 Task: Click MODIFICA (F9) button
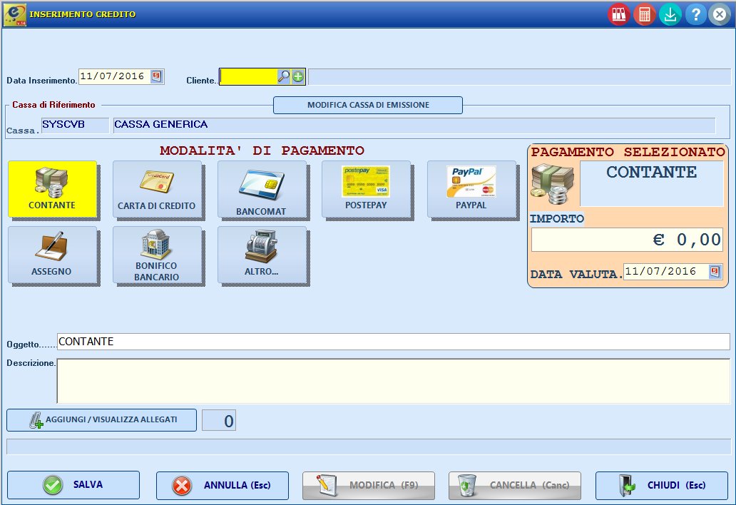[369, 485]
